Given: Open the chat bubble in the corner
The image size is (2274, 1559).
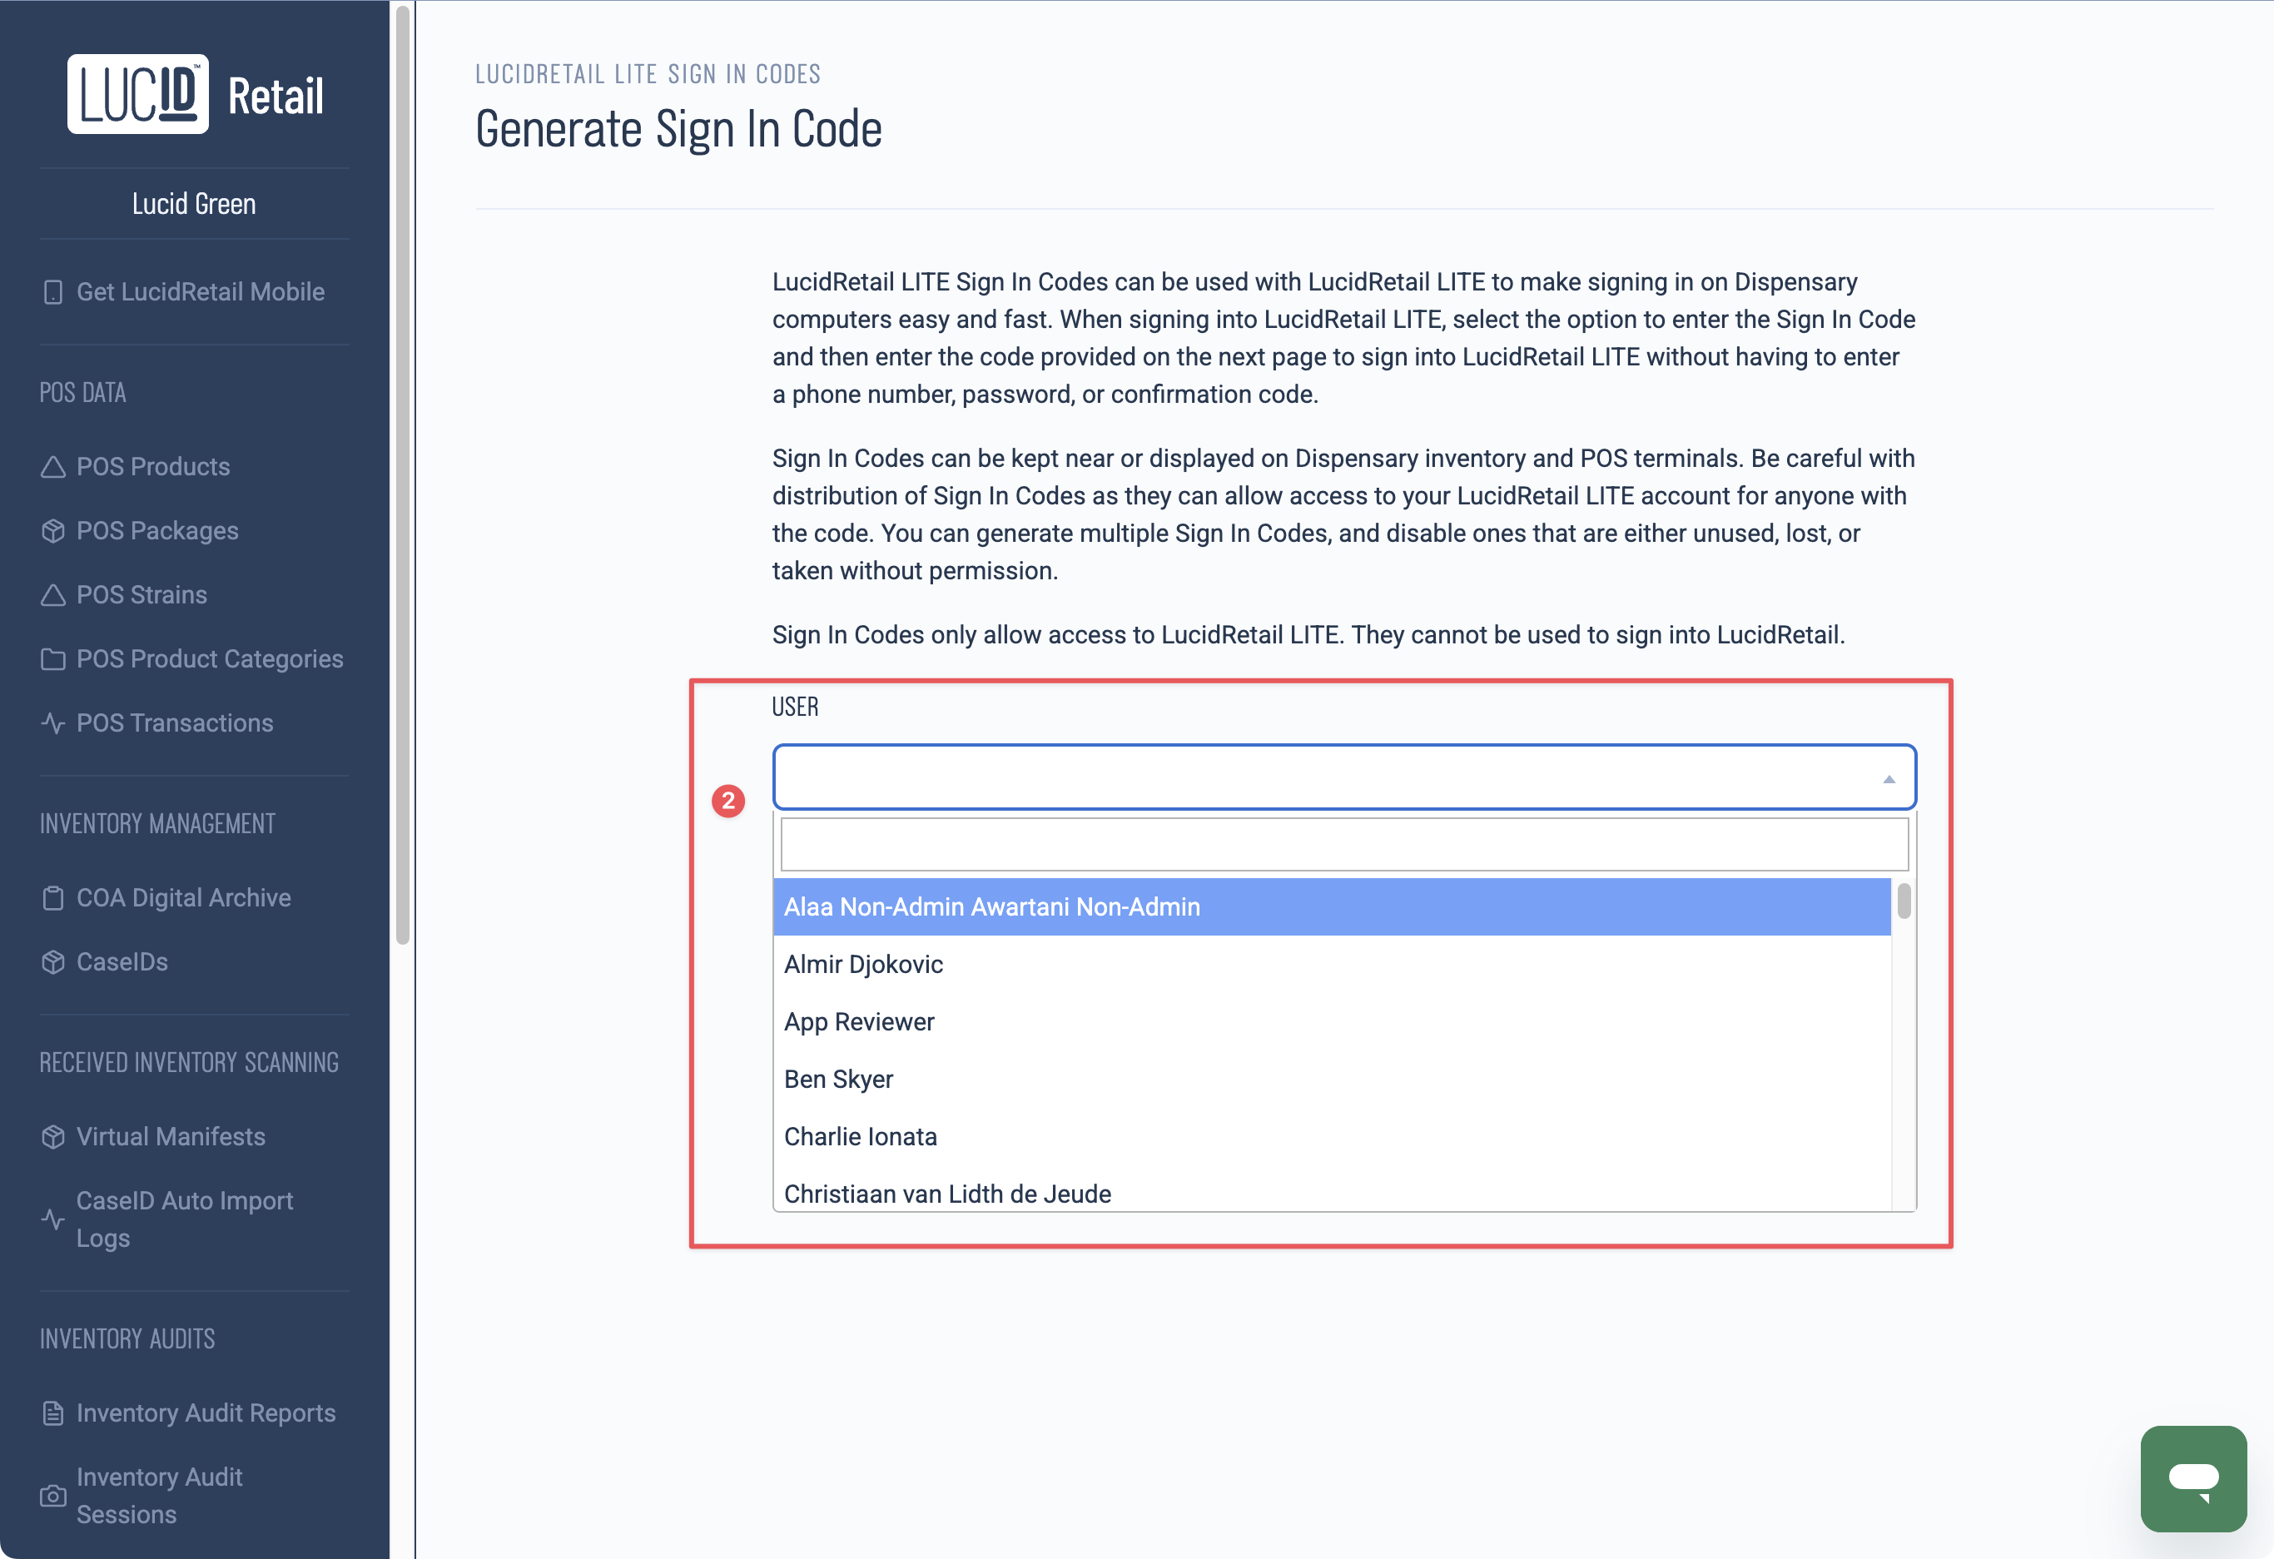Looking at the screenshot, I should click(2194, 1477).
